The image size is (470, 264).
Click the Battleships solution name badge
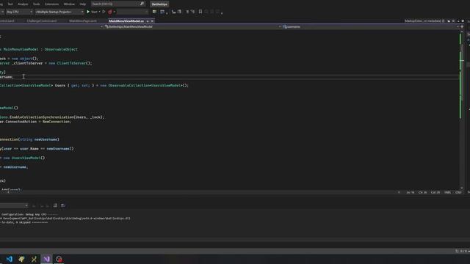click(x=159, y=4)
